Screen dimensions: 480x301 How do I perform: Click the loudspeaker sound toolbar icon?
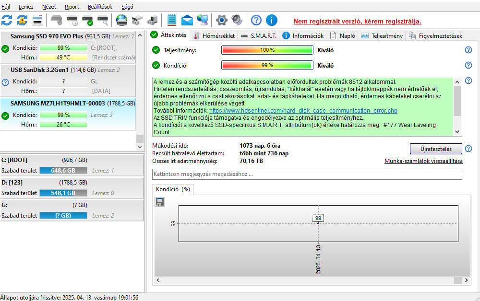[x=237, y=20]
